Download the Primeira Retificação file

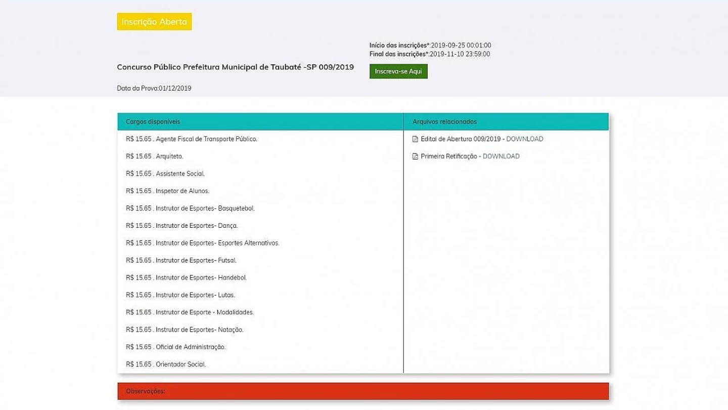501,156
